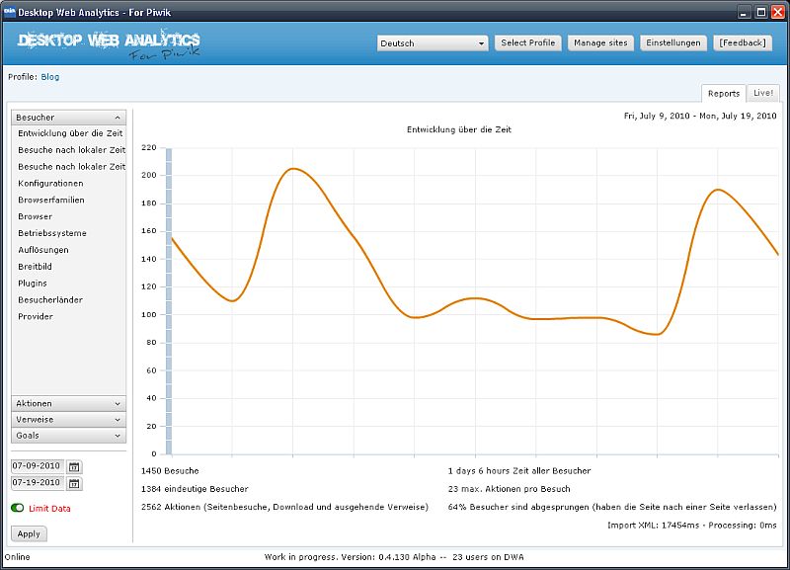Expand the Aktionen section

click(x=68, y=404)
